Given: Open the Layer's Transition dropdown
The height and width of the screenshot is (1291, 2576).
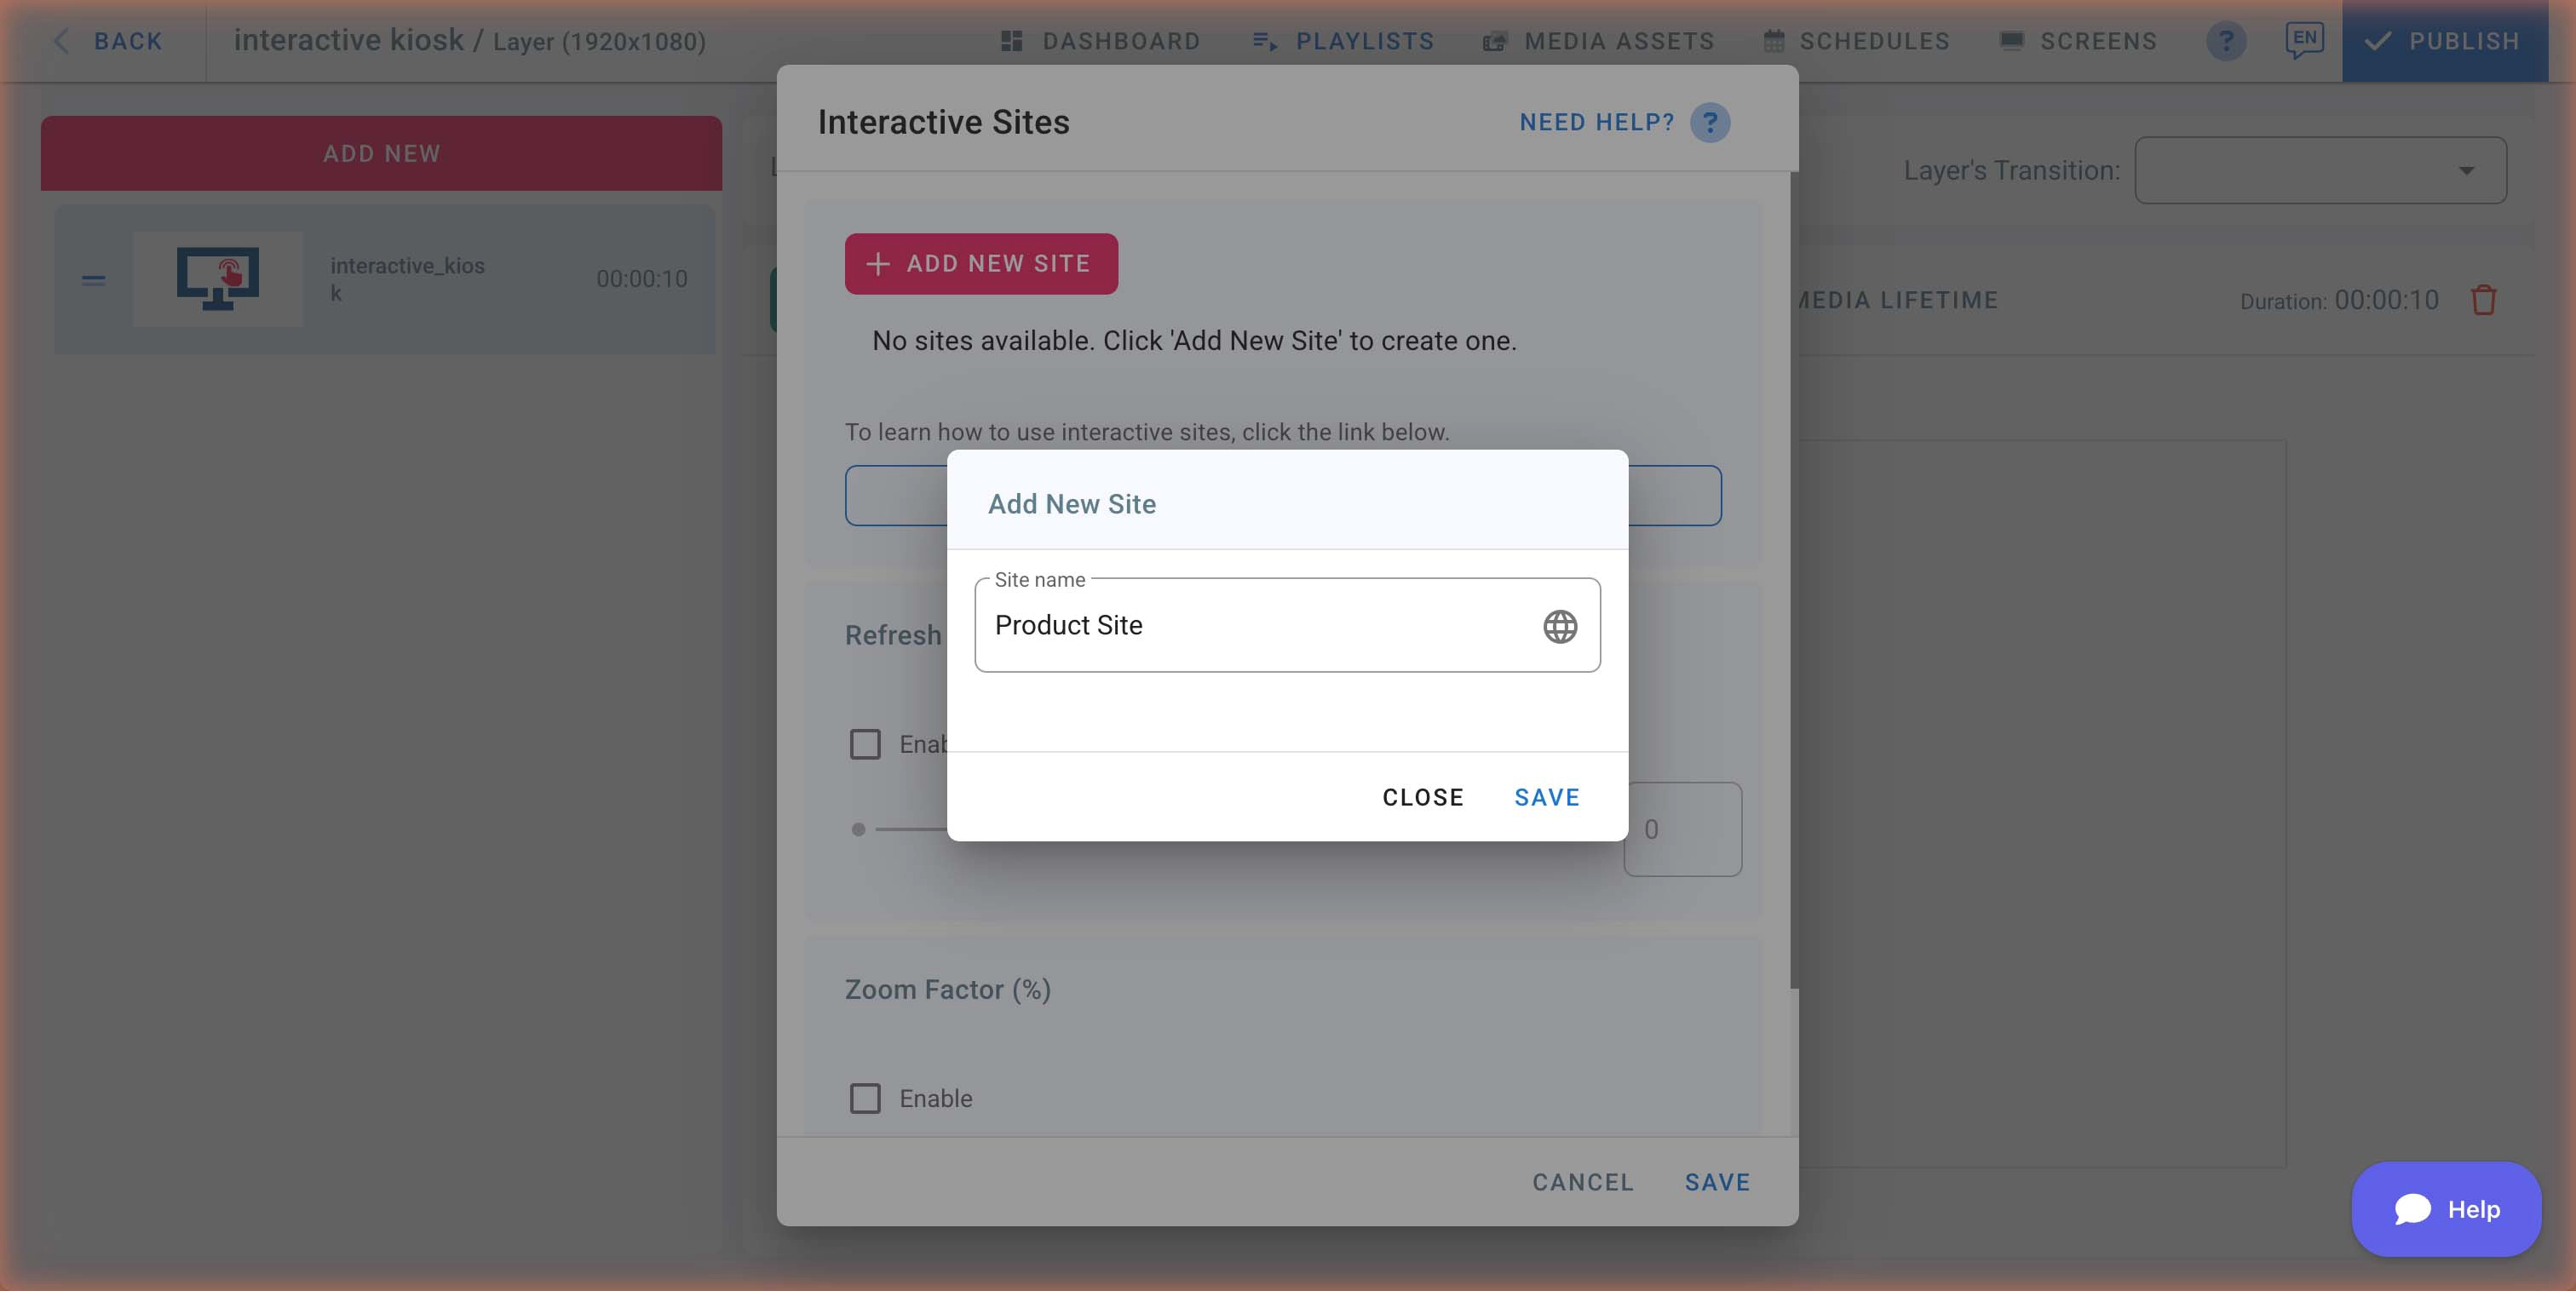Looking at the screenshot, I should tap(2319, 170).
